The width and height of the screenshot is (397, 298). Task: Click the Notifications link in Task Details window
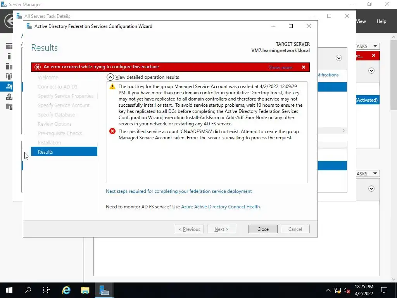[328, 75]
